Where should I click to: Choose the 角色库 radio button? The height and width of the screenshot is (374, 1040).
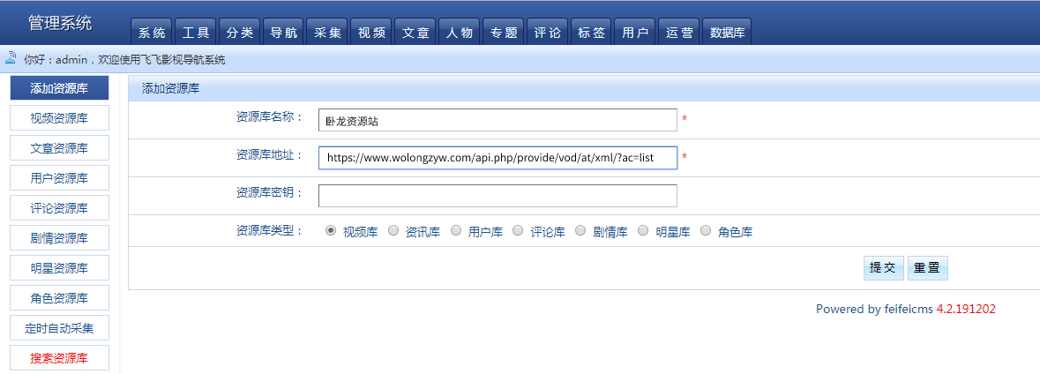[x=706, y=231]
